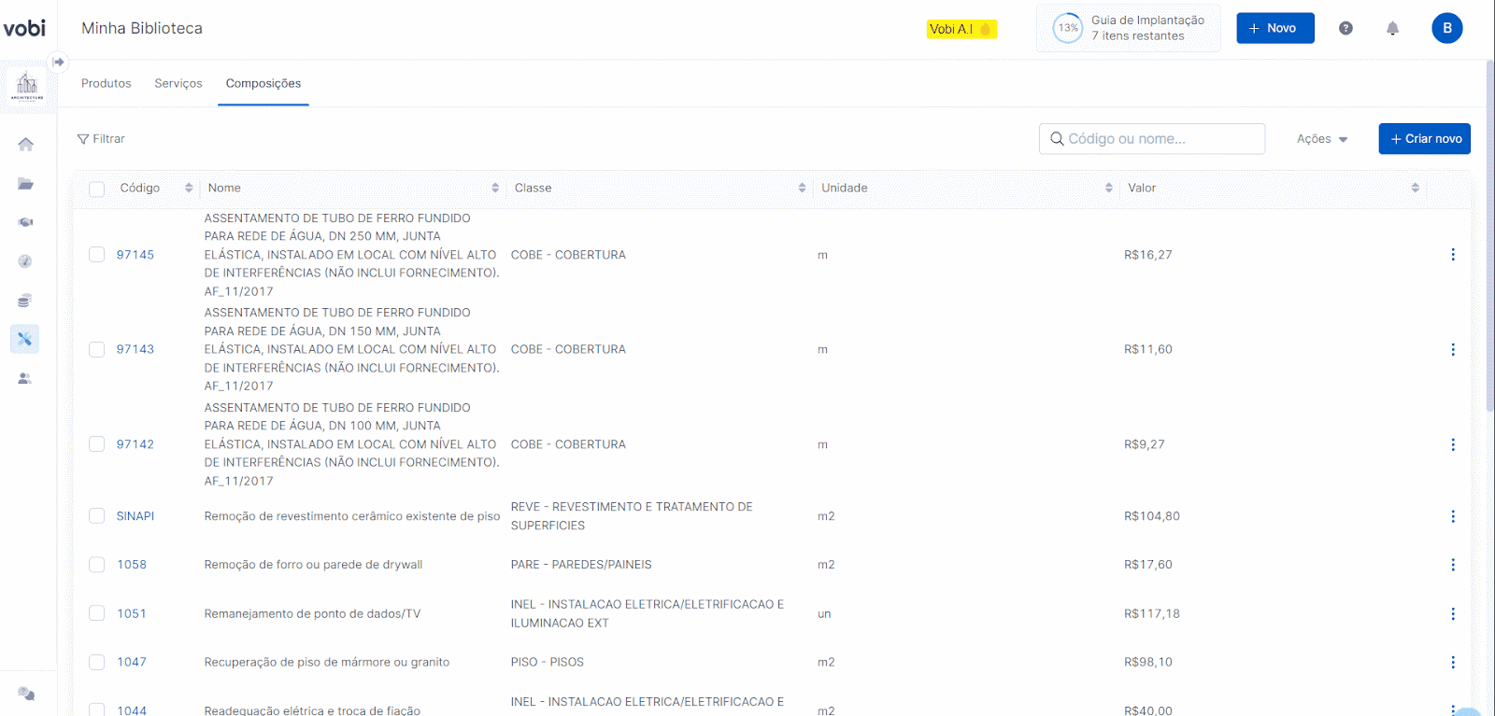Open composition code 1047
Screen dimensions: 1495x716
pyautogui.click(x=132, y=662)
